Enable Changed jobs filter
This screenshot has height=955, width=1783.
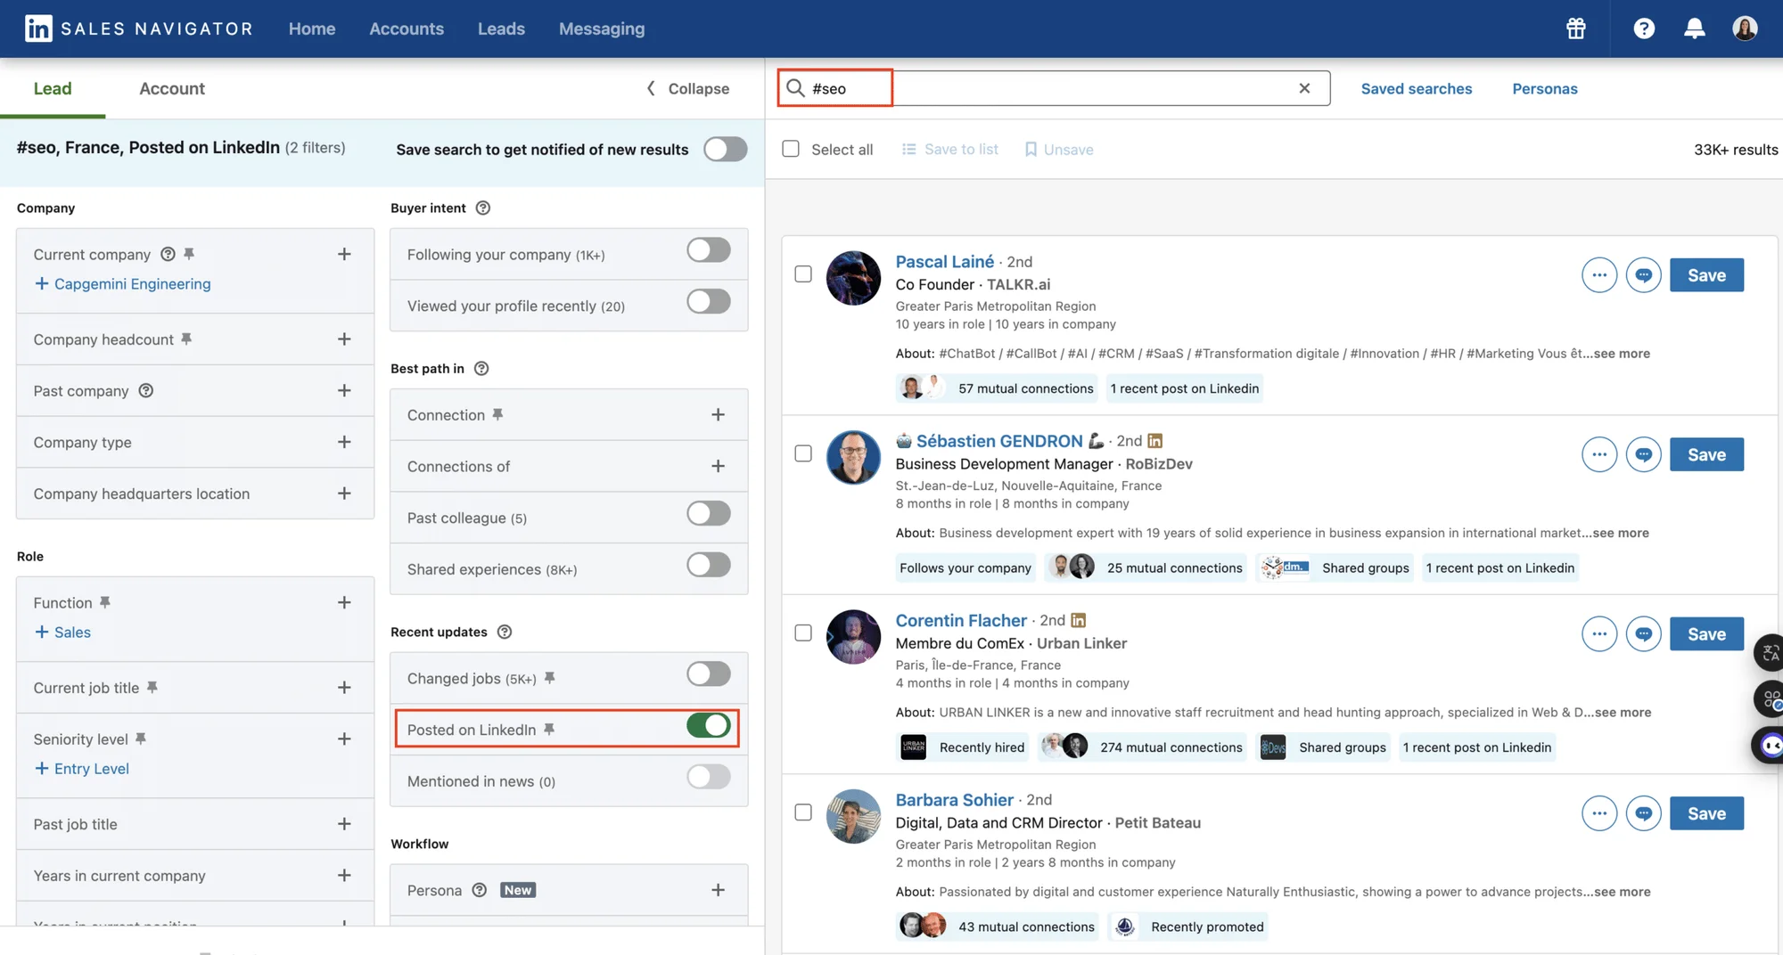[x=709, y=673]
